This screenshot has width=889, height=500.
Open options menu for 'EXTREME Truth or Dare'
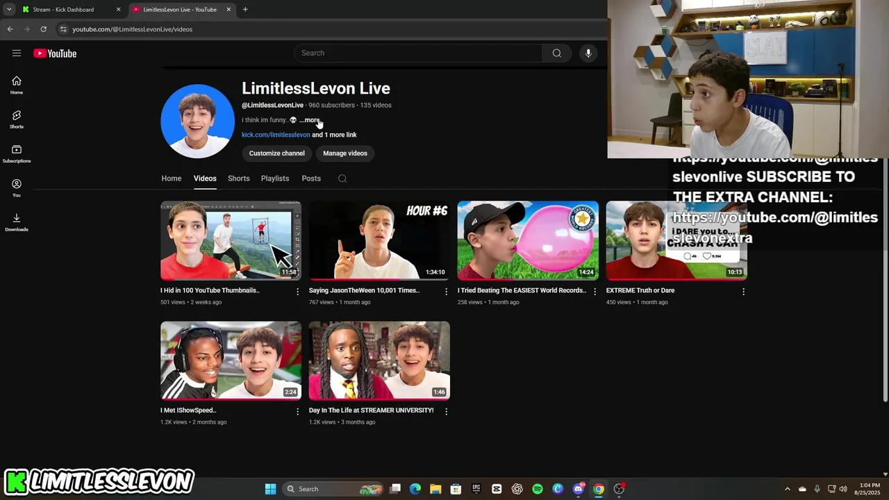point(743,292)
